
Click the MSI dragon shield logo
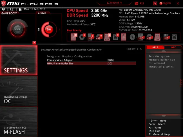click(4, 3)
